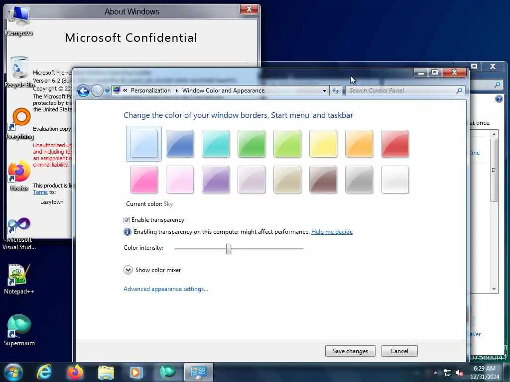The height and width of the screenshot is (382, 510).
Task: Close the About Windows dialog
Action: click(250, 9)
